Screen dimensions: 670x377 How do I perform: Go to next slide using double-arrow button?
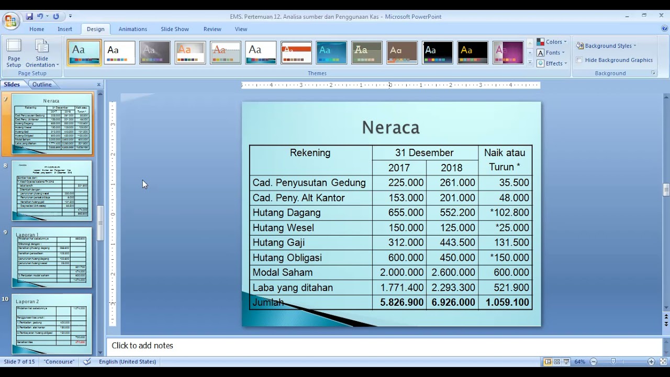[666, 324]
